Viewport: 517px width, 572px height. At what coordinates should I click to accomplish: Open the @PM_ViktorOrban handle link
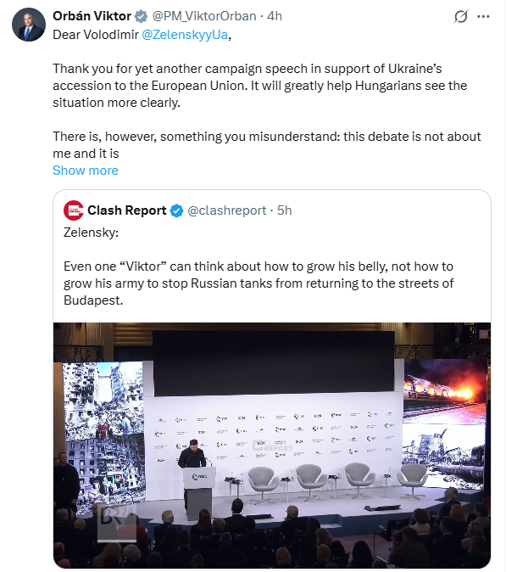(x=203, y=16)
